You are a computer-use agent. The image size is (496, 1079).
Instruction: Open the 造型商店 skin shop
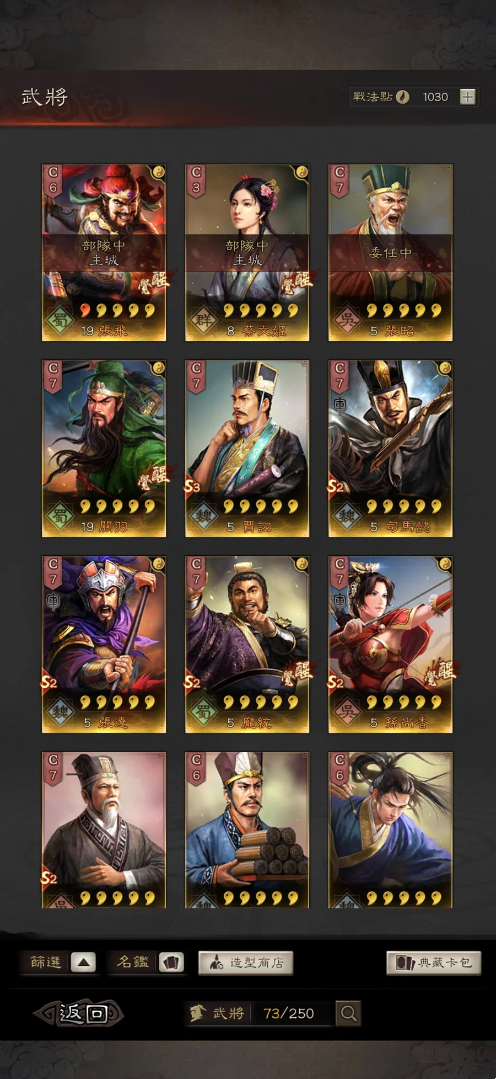point(245,963)
